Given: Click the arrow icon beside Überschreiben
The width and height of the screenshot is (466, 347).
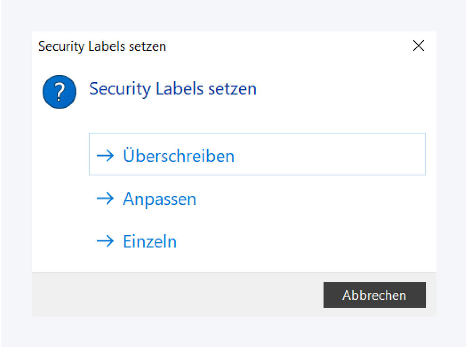Looking at the screenshot, I should tap(105, 155).
